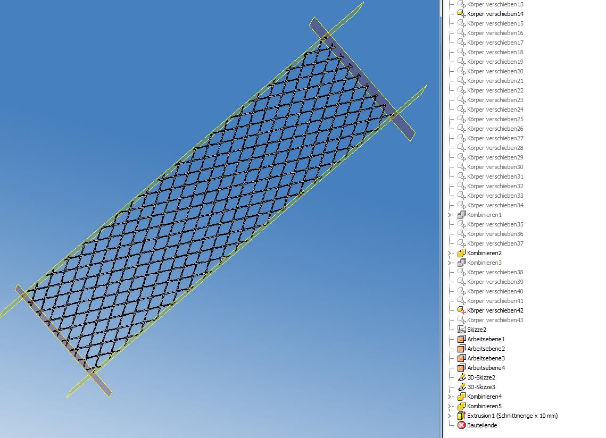606x438 pixels.
Task: Click the Skizze2 sketch icon
Action: (461, 329)
